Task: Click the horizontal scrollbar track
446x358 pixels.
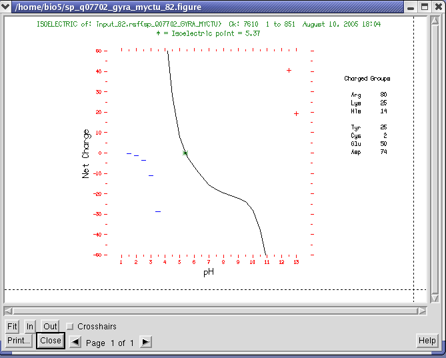Action: click(213, 311)
